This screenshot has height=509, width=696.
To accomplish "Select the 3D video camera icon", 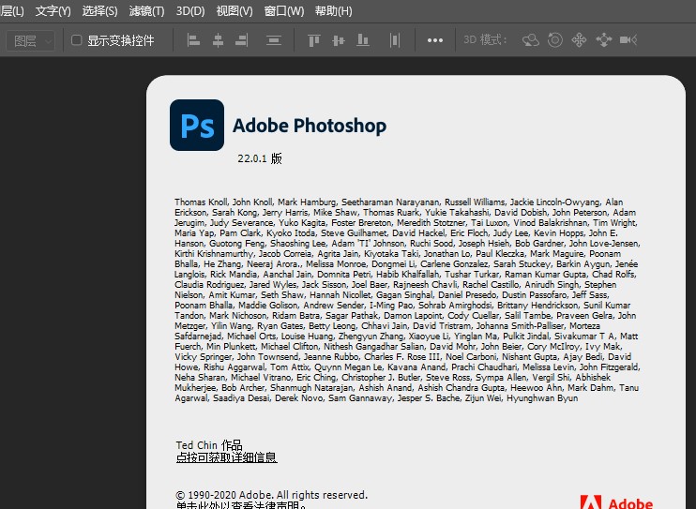I will click(x=628, y=40).
